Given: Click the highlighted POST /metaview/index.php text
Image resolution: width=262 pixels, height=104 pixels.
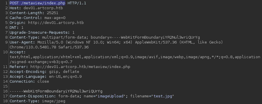Looking at the screenshot, I should 37,3.
